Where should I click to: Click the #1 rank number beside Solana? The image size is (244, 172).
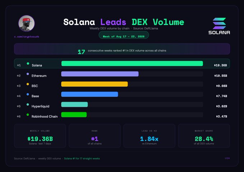click(x=19, y=65)
